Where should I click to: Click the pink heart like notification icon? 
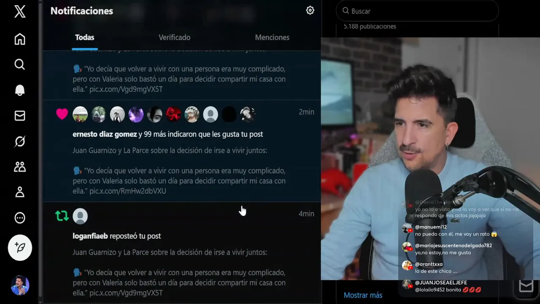pyautogui.click(x=62, y=114)
